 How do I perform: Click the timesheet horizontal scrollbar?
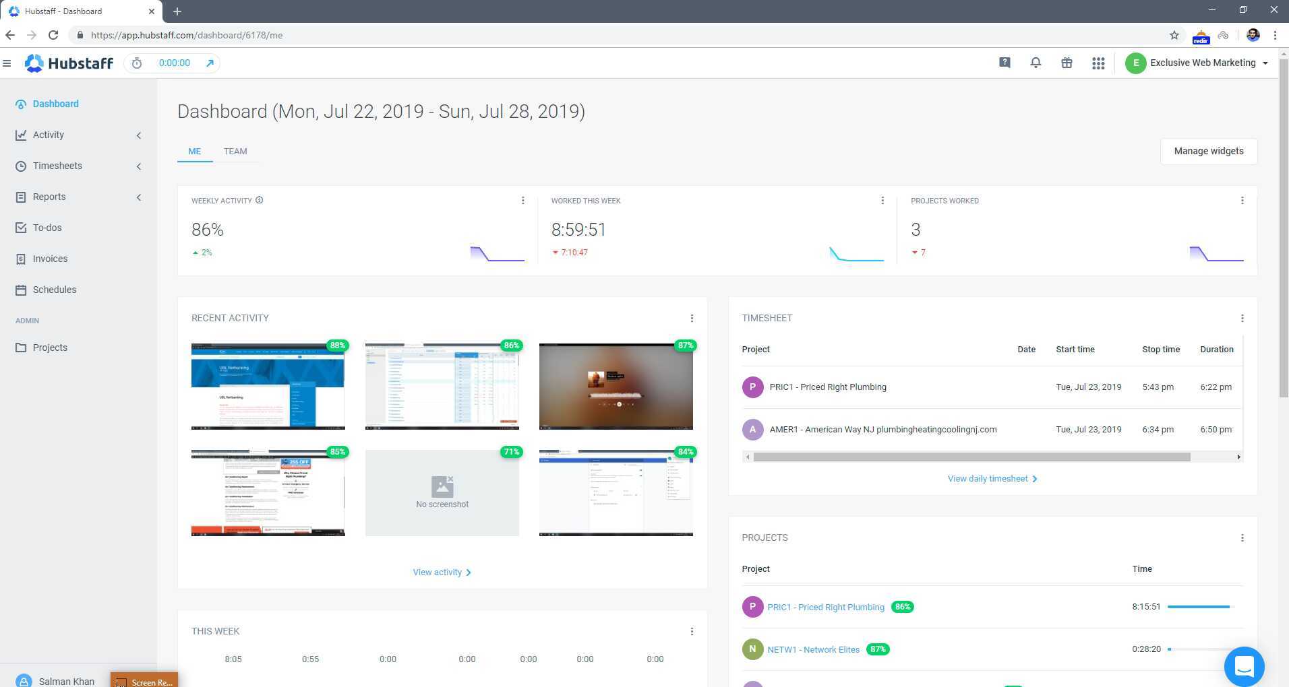pyautogui.click(x=971, y=457)
